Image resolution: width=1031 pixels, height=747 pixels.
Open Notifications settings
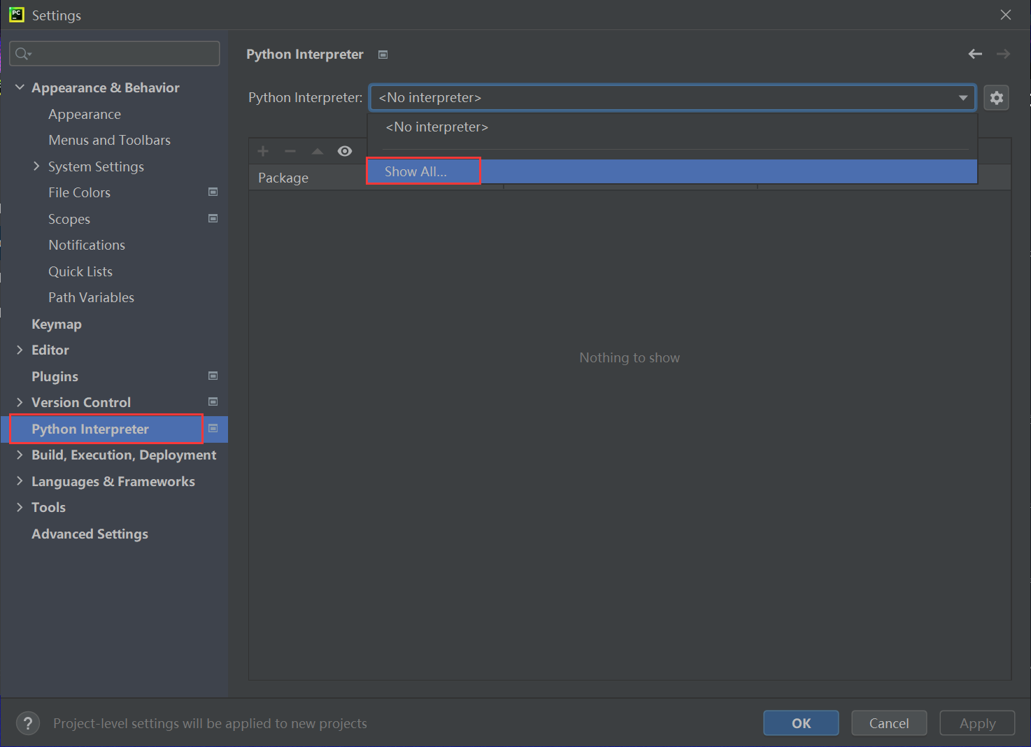tap(87, 245)
